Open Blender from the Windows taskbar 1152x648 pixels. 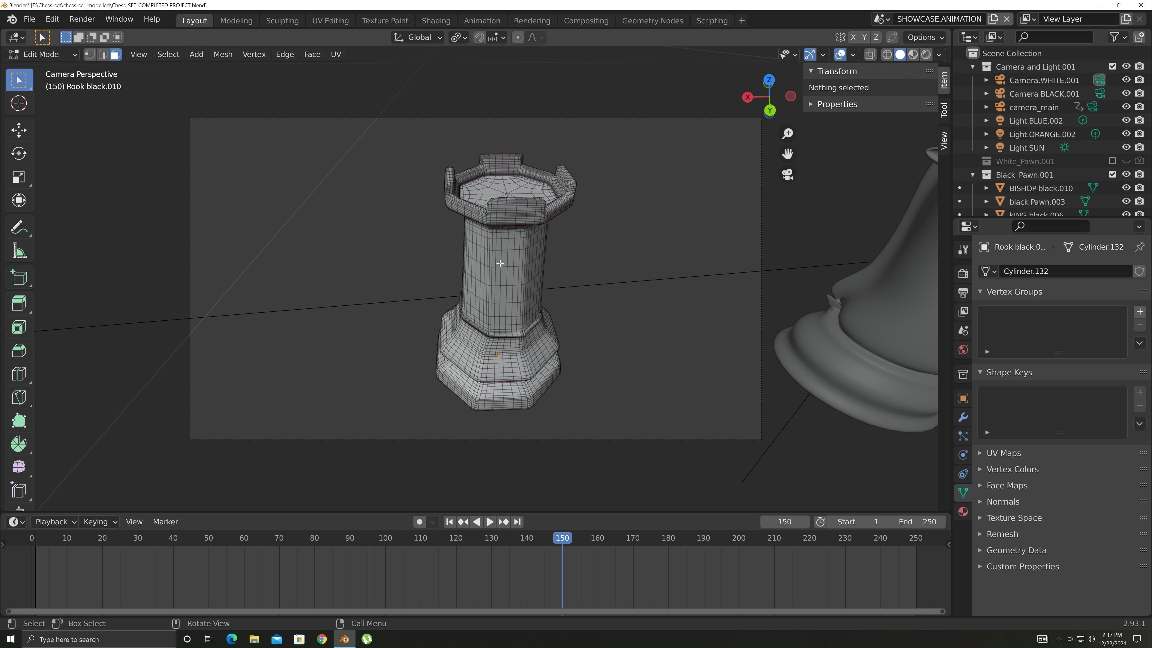coord(344,639)
